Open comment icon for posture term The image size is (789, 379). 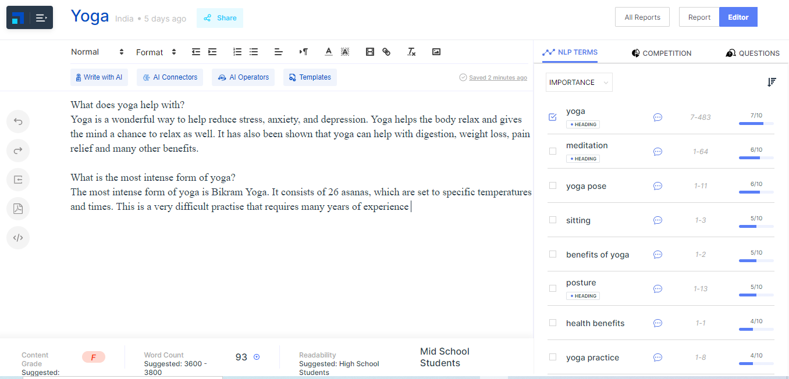point(657,289)
